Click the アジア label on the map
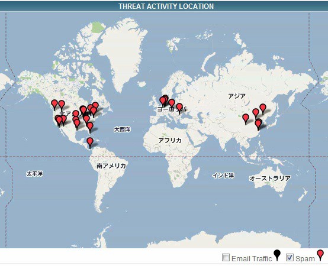Screen dimensions: 328x266 pos(237,96)
